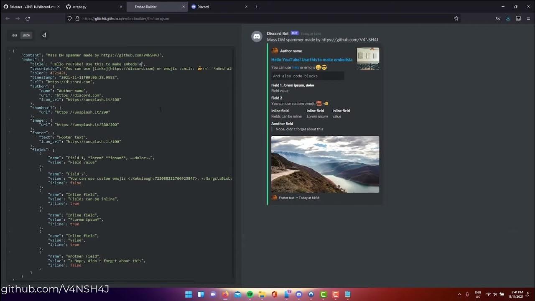
Task: Open the large mountain landscape embed image
Action: (x=325, y=164)
